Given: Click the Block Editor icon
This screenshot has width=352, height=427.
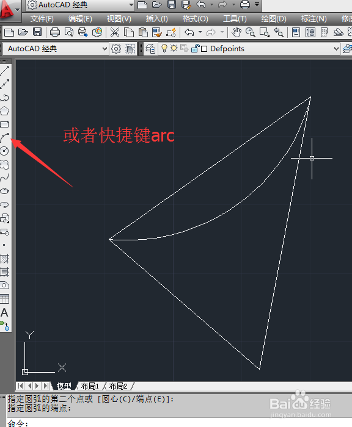Looking at the screenshot, I should (171, 32).
